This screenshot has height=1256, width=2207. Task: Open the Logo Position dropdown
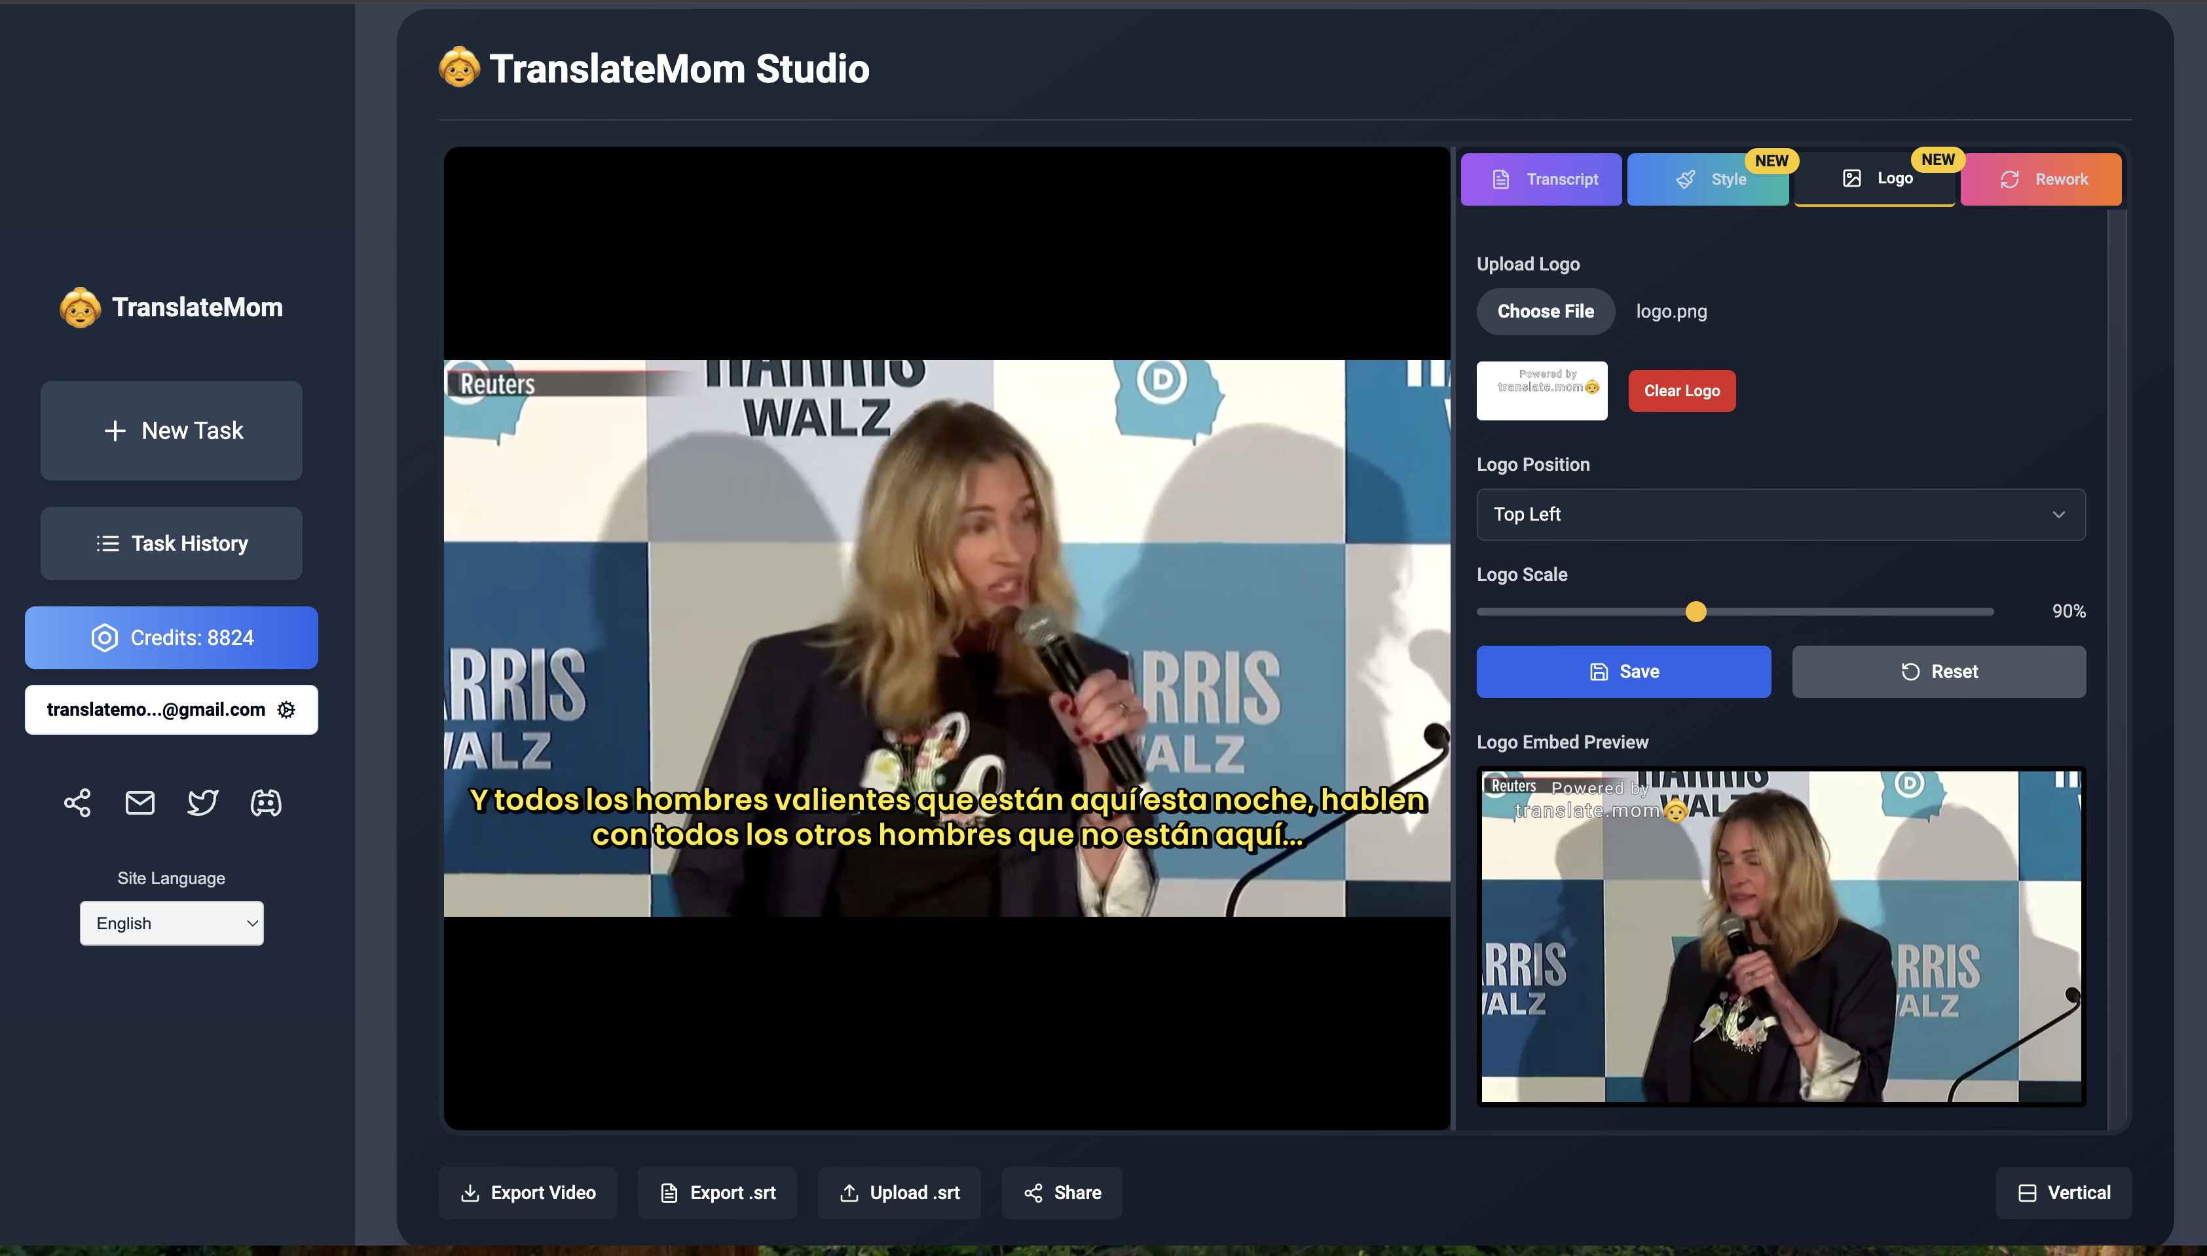click(x=1781, y=514)
